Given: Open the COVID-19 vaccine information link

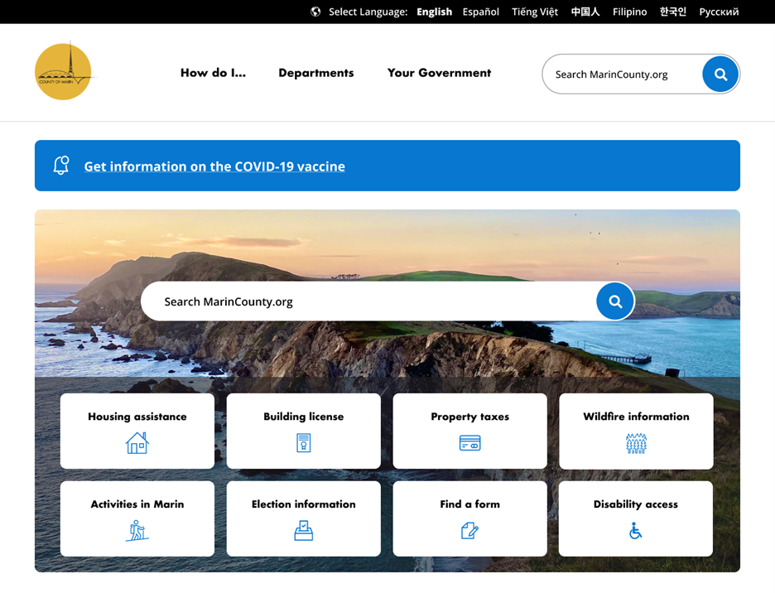Looking at the screenshot, I should tap(214, 166).
